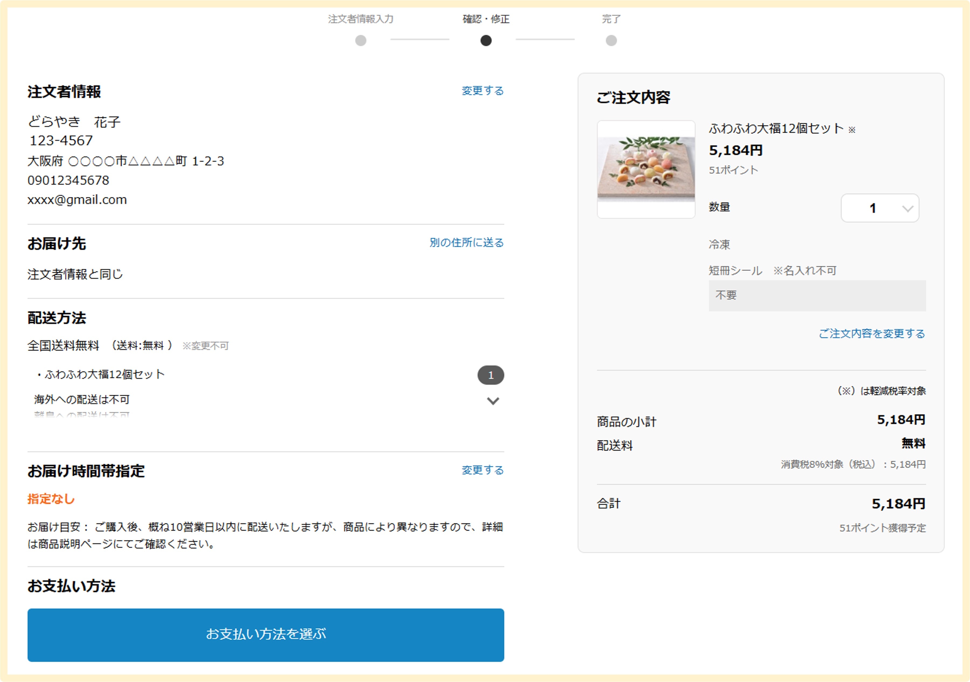Expand delivery notes with chevron arrow
This screenshot has height=682, width=970.
click(493, 401)
